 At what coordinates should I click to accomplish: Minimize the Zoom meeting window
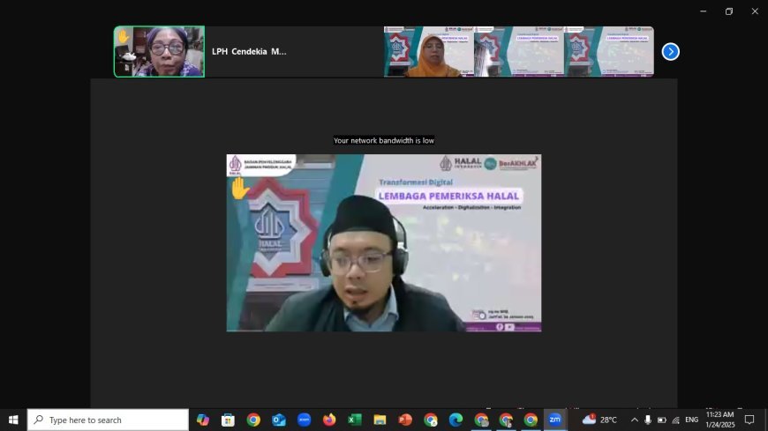pos(704,11)
